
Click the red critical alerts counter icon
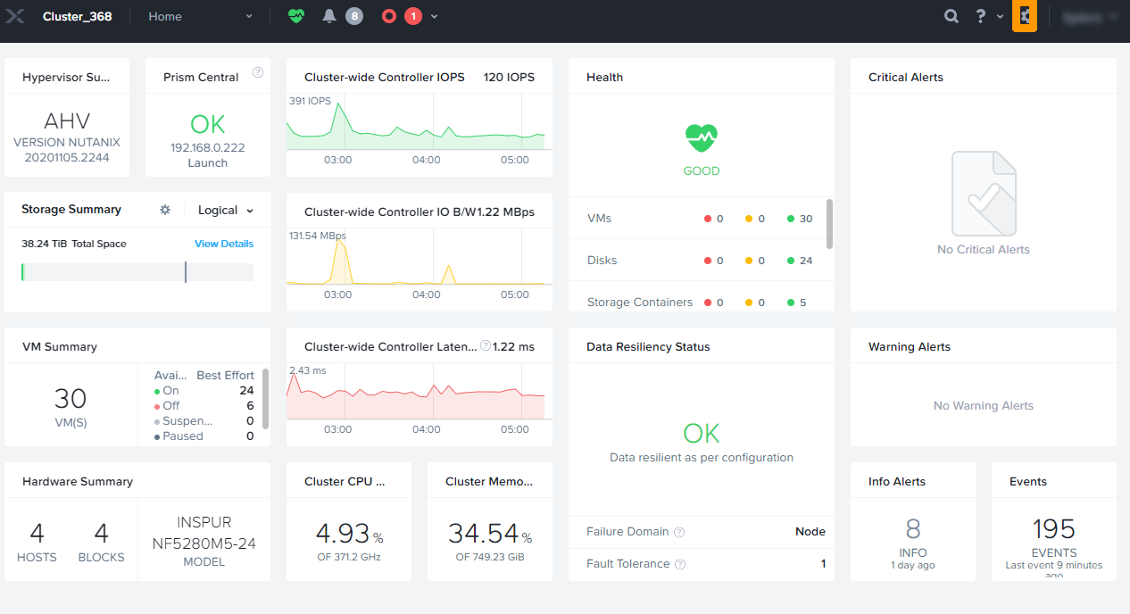point(388,15)
